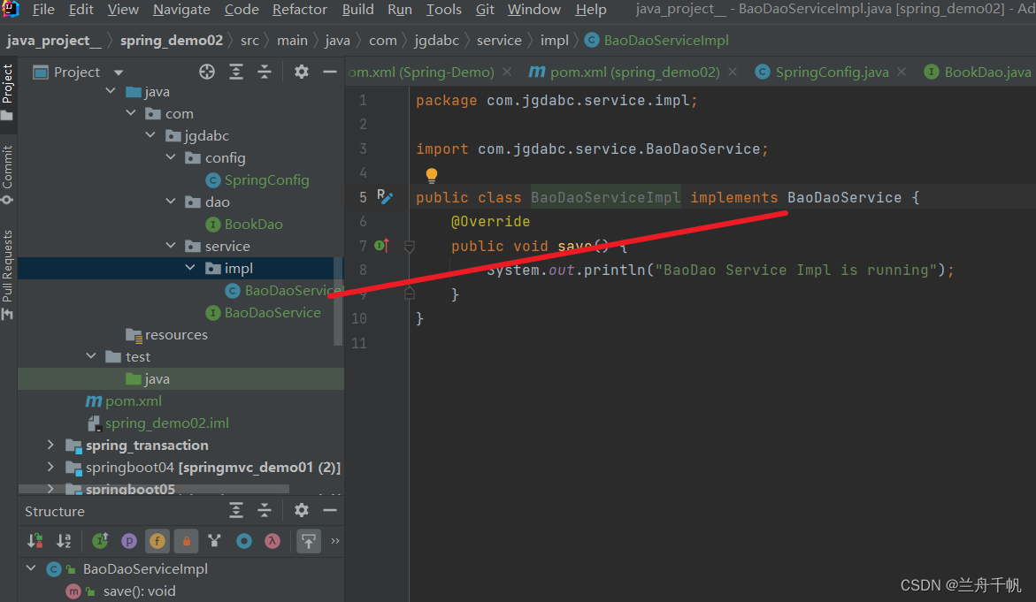Show more Structure toolbar items
The height and width of the screenshot is (602, 1036).
335,541
